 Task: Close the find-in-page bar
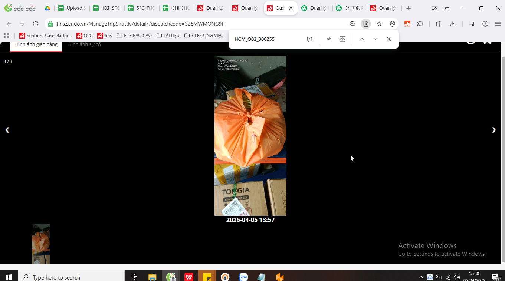(389, 39)
